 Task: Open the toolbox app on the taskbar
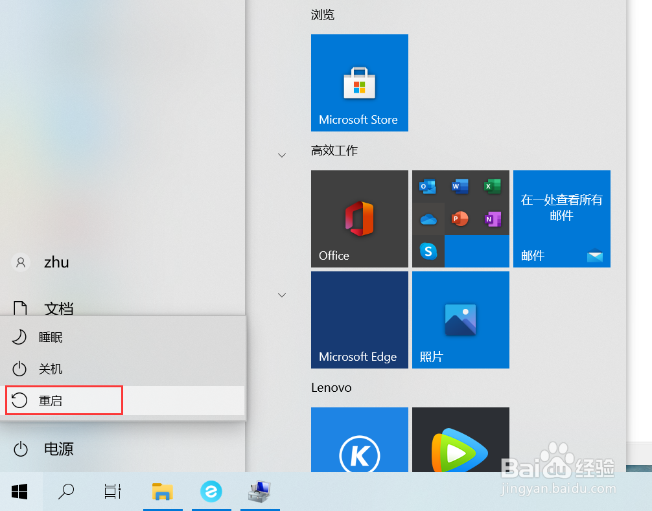point(260,492)
